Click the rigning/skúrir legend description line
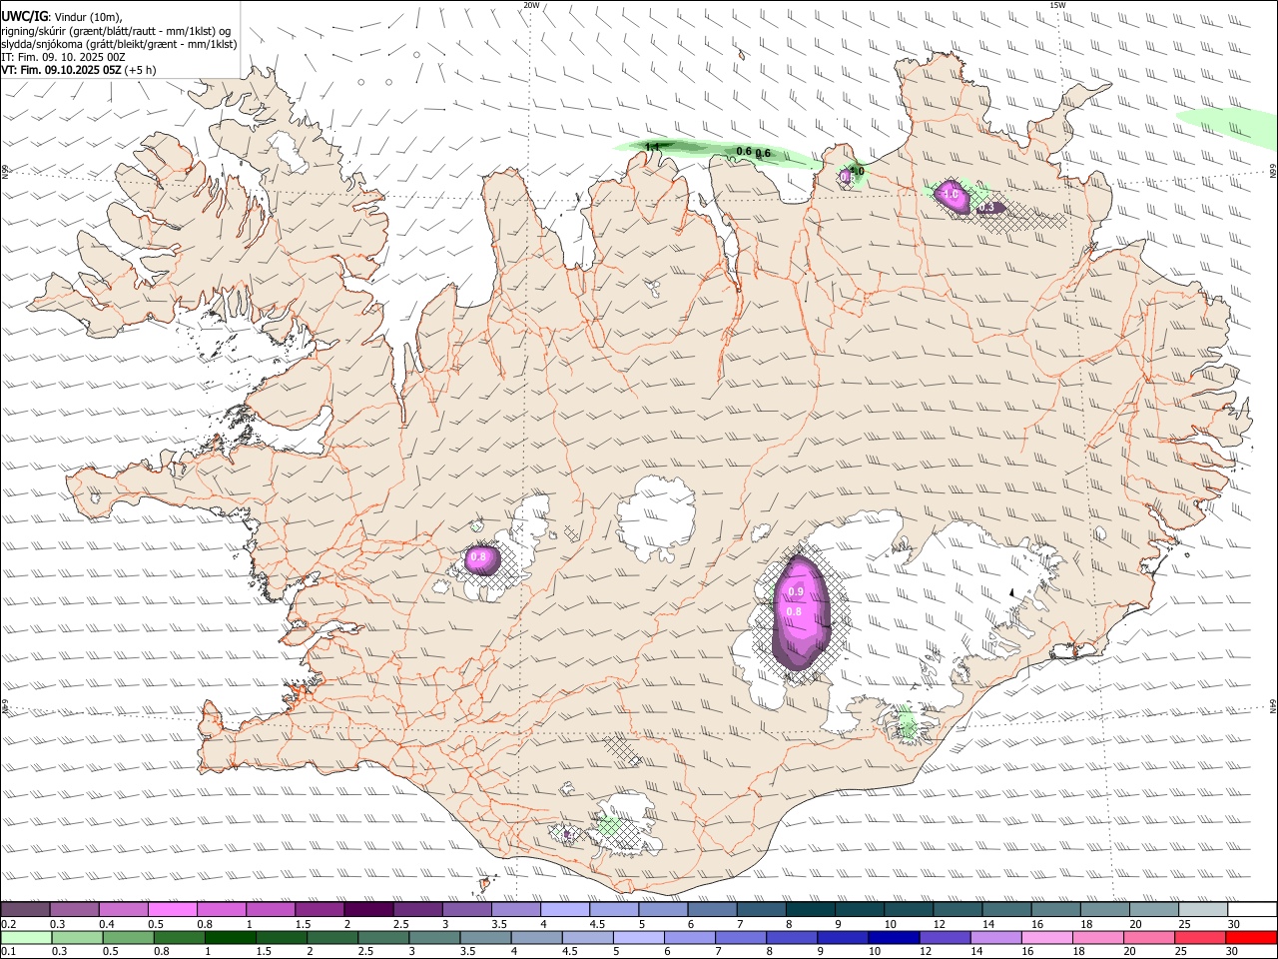This screenshot has height=959, width=1278. point(115,30)
